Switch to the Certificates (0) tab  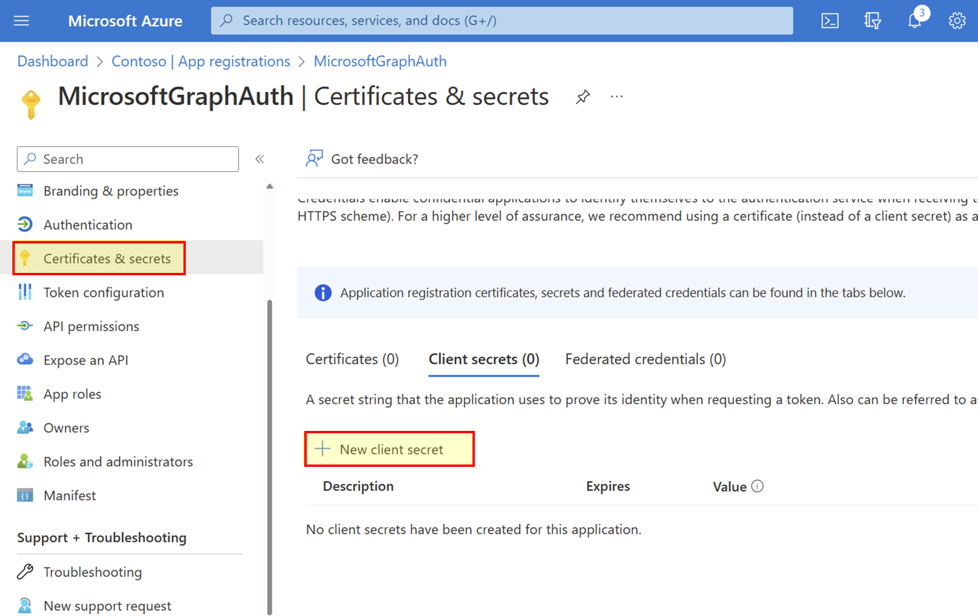pos(352,359)
